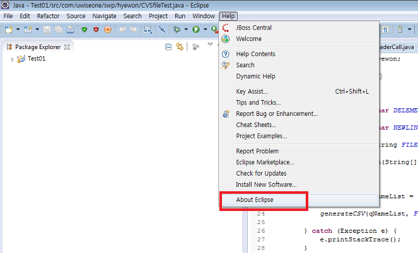Select Report Bug or Enhancement...

point(299,114)
